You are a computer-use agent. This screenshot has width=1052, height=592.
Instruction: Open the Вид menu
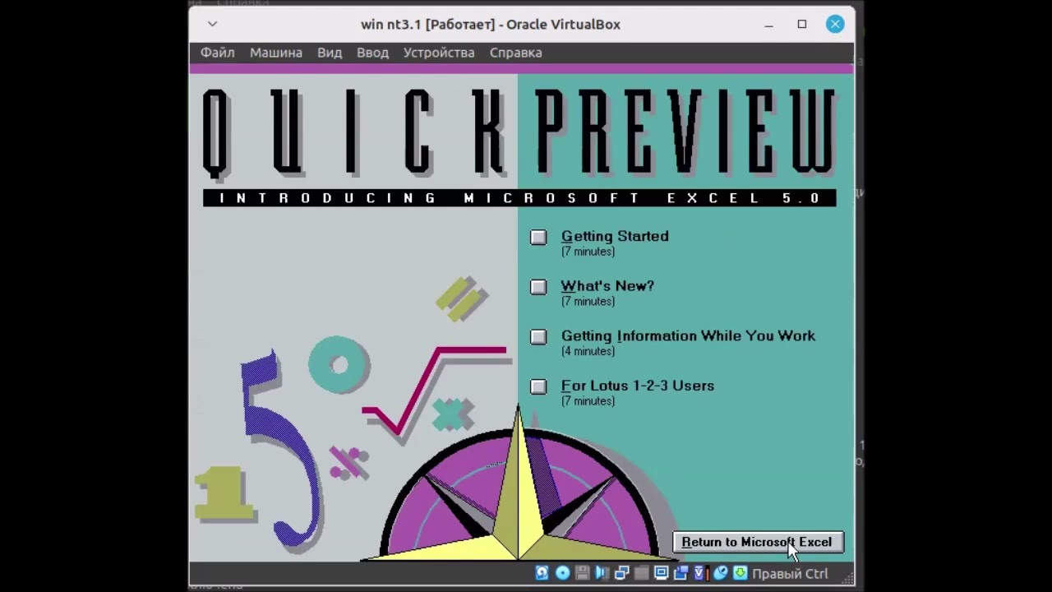coord(330,53)
